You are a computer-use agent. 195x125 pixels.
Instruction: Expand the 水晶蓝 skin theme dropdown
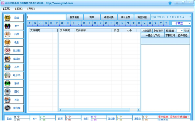181,23
